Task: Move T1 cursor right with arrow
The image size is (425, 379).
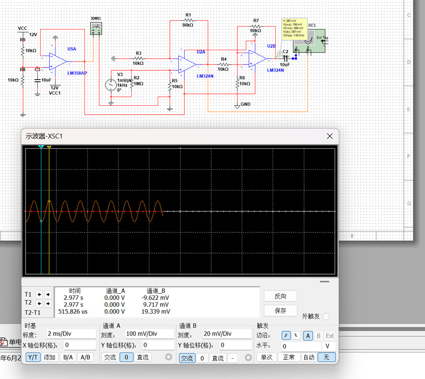Action: 48,294
